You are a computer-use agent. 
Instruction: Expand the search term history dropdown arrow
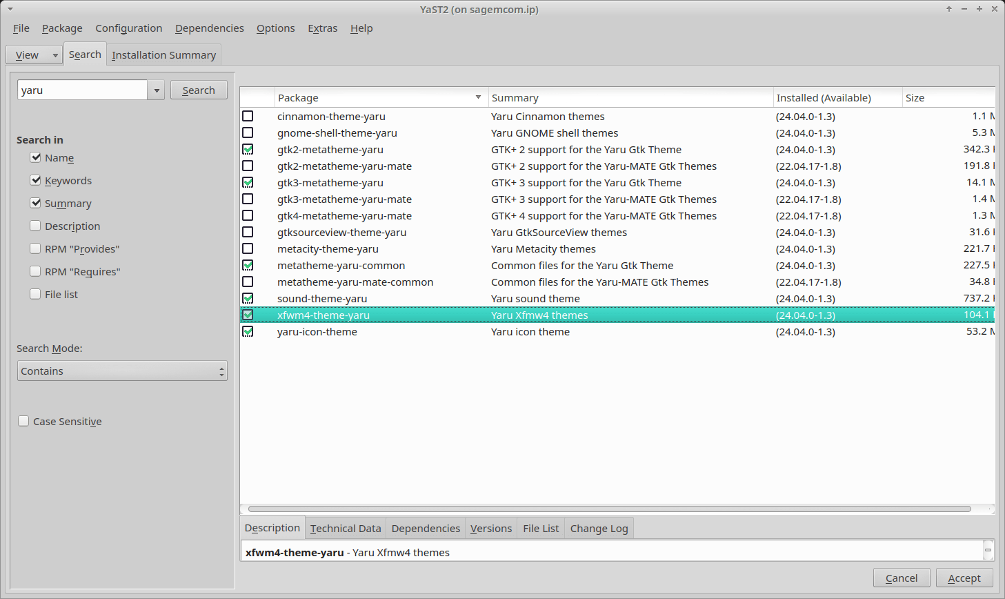(x=157, y=90)
